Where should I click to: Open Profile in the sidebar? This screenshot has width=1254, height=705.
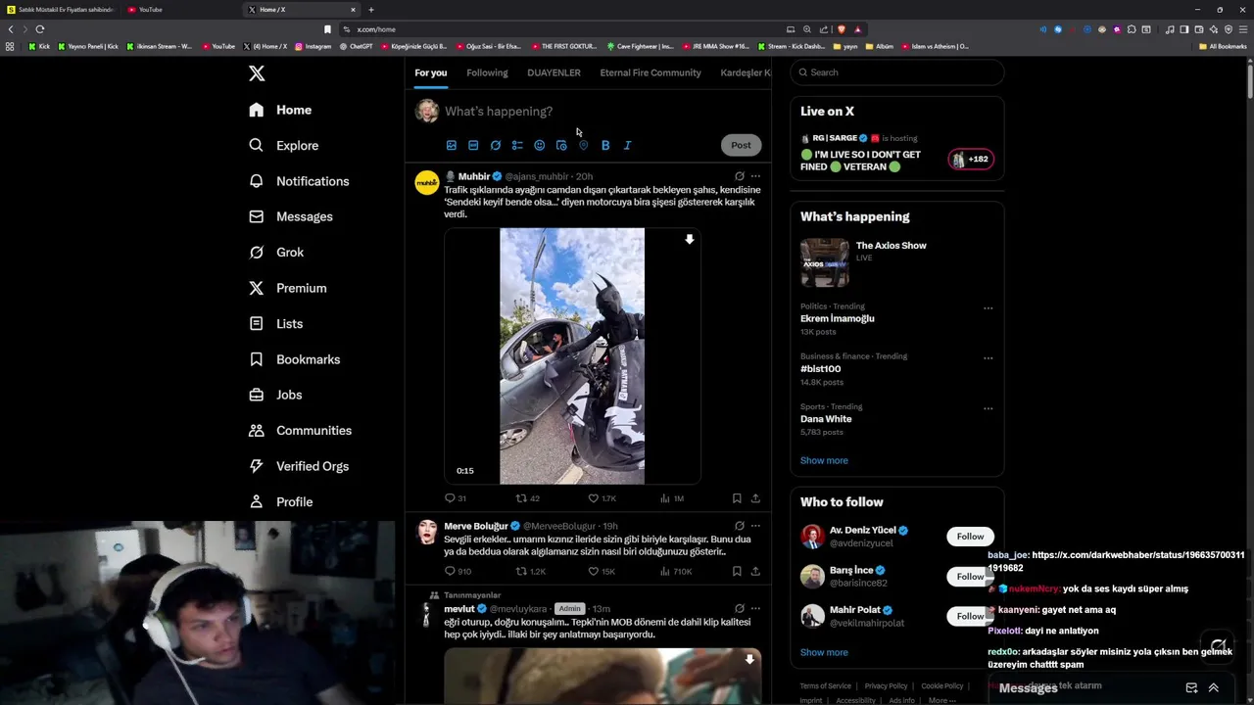(x=281, y=501)
